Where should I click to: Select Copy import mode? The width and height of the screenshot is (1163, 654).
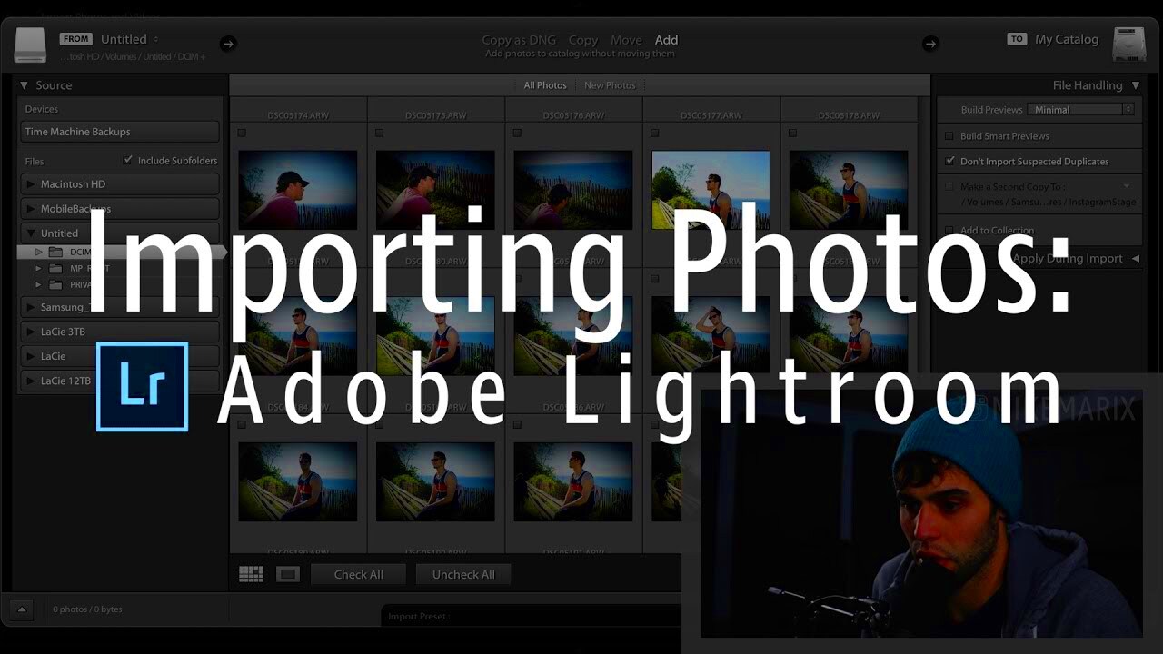(582, 40)
